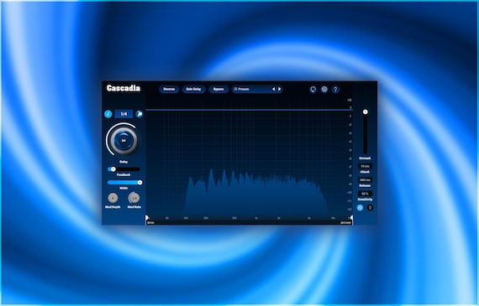Click the Sensitivity percentage field
This screenshot has height=306, width=479.
point(365,194)
